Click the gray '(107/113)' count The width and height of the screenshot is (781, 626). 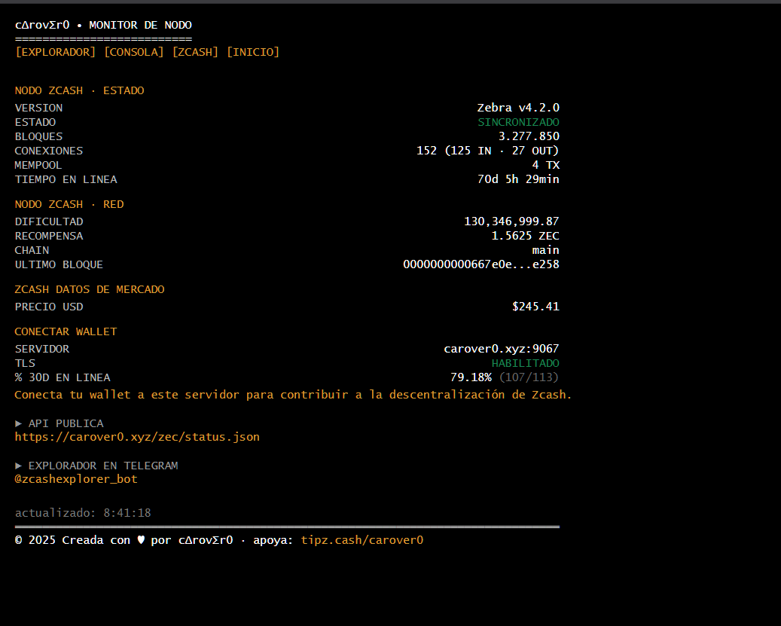point(529,377)
